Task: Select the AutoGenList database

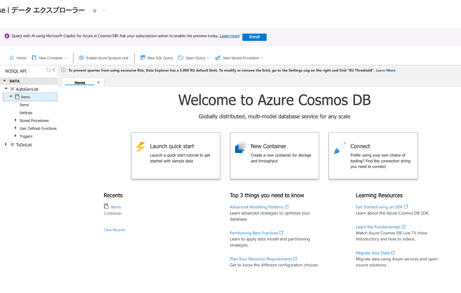Action: (x=27, y=89)
